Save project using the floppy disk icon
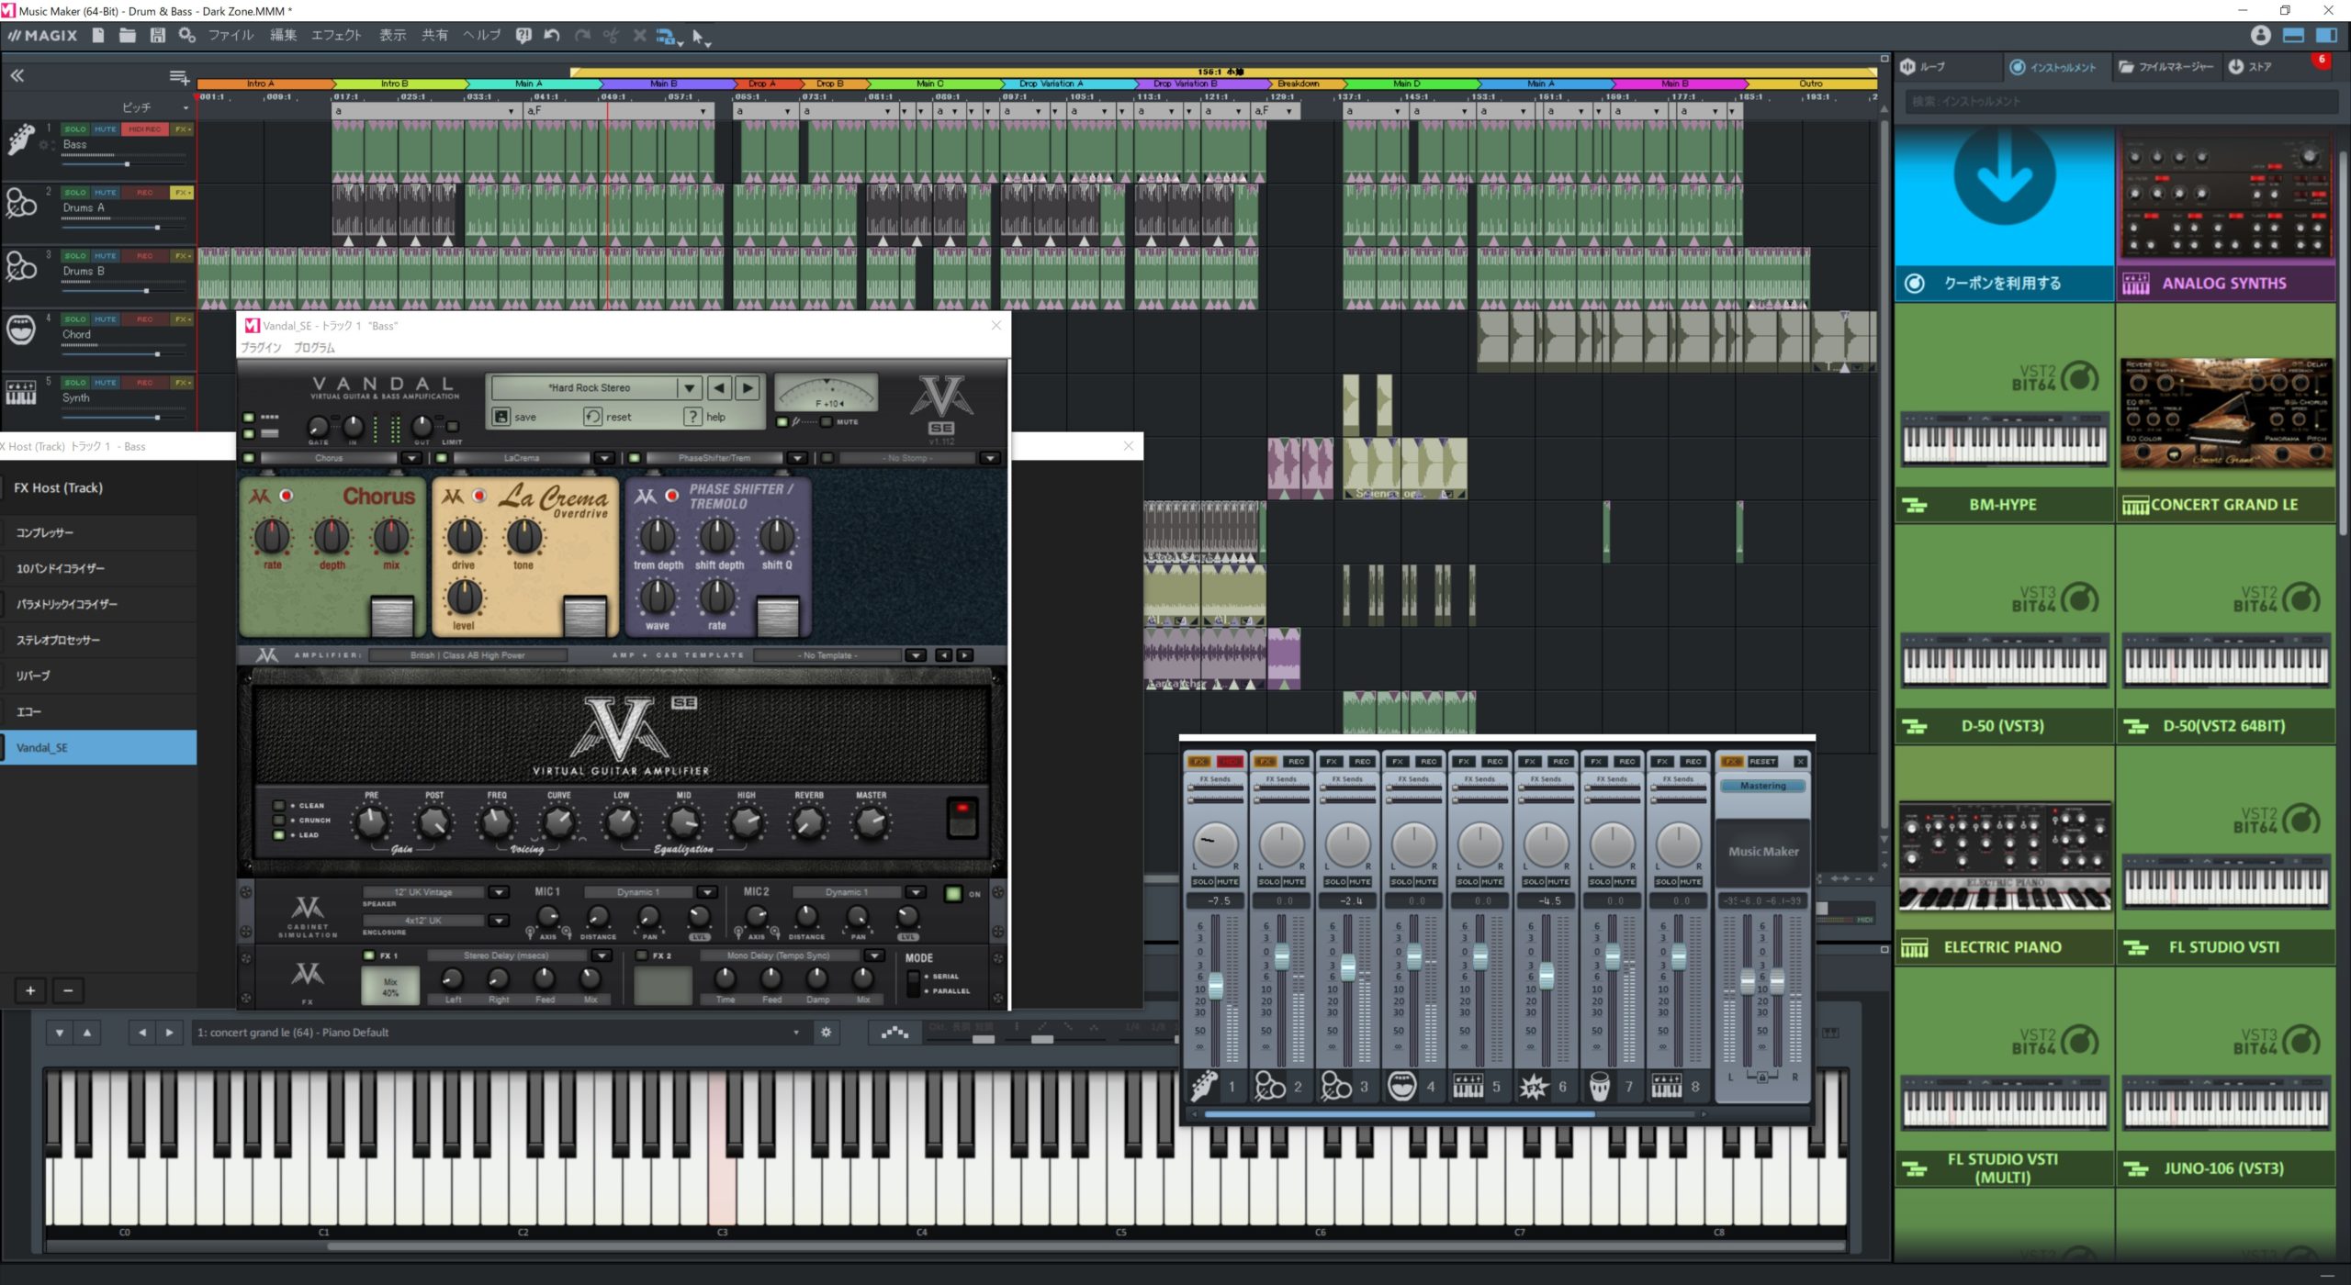The image size is (2351, 1285). [x=158, y=36]
